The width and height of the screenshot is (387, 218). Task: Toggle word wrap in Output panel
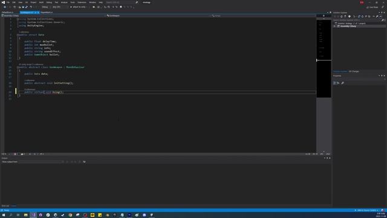84,162
